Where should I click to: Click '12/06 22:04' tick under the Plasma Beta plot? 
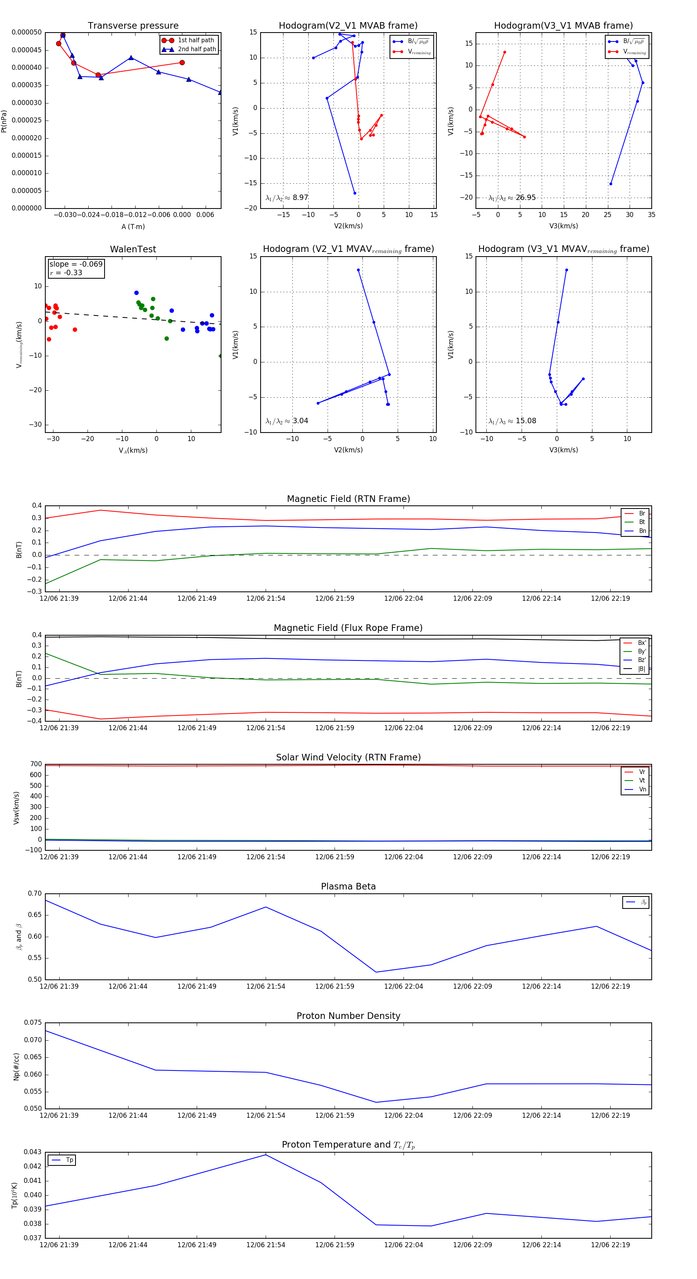pos(403,986)
